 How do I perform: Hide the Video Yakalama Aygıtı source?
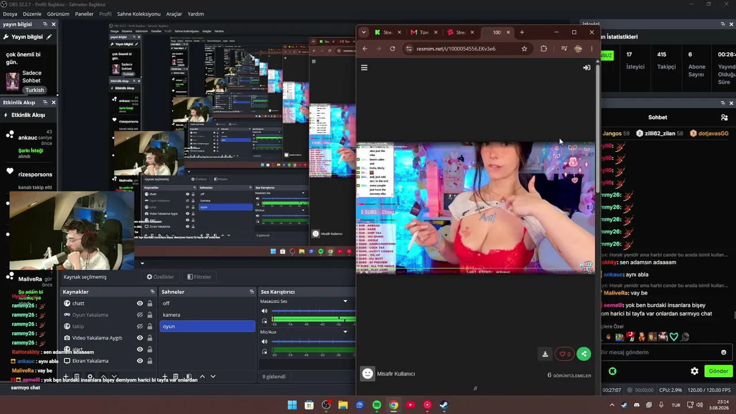pyautogui.click(x=140, y=338)
